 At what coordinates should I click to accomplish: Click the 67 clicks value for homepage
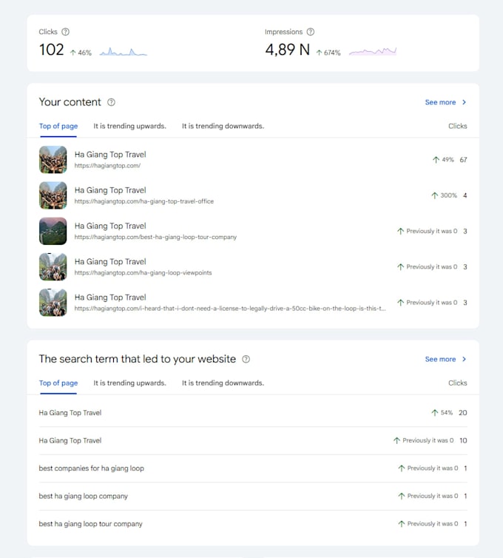pyautogui.click(x=463, y=160)
